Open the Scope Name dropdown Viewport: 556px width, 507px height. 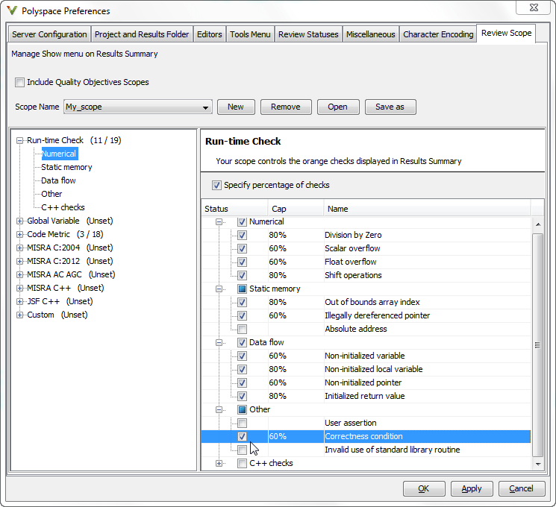tap(138, 107)
